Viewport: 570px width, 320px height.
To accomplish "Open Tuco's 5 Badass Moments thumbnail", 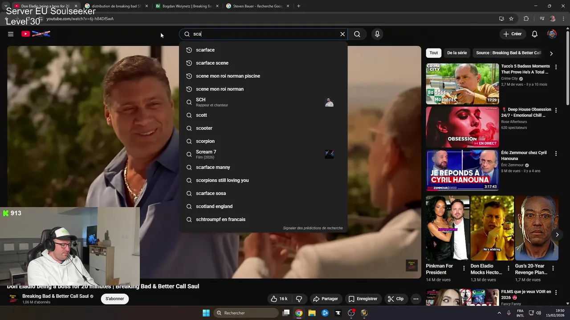I will coord(462,84).
